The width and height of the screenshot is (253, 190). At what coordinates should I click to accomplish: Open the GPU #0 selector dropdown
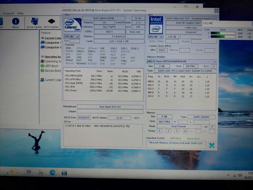pos(155,37)
